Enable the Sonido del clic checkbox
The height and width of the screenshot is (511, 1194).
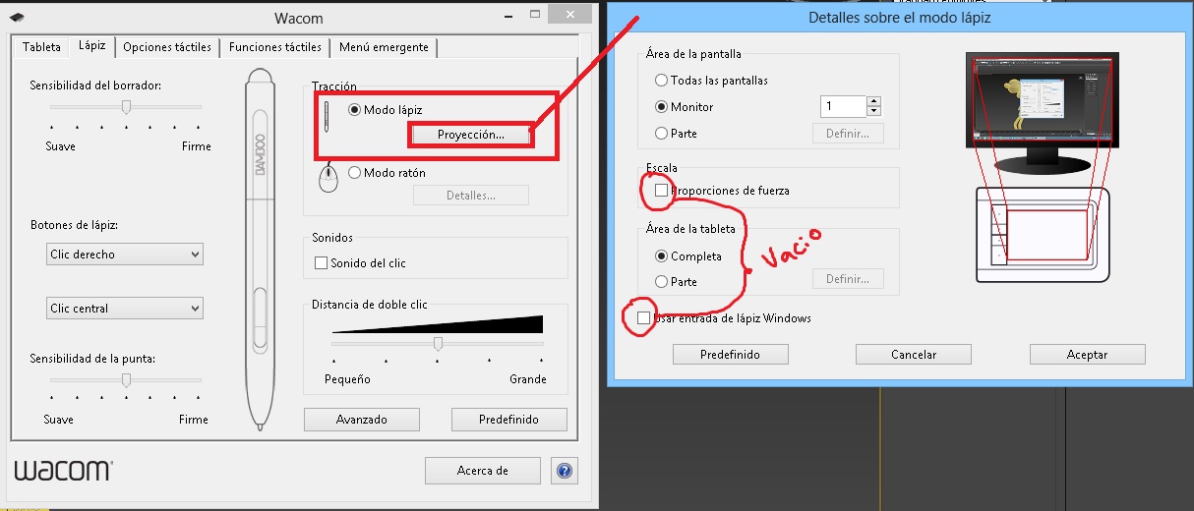(321, 263)
